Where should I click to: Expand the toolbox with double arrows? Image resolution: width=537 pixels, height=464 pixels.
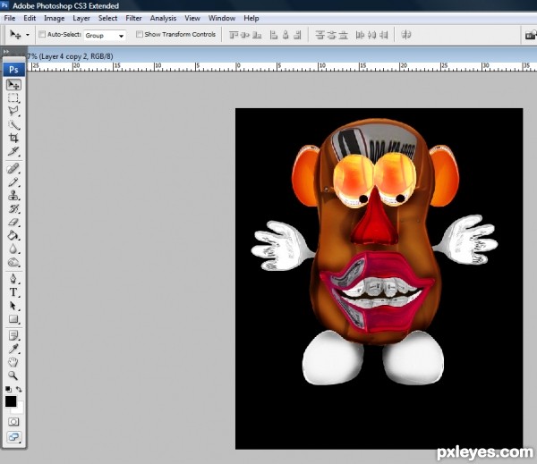[x=6, y=51]
